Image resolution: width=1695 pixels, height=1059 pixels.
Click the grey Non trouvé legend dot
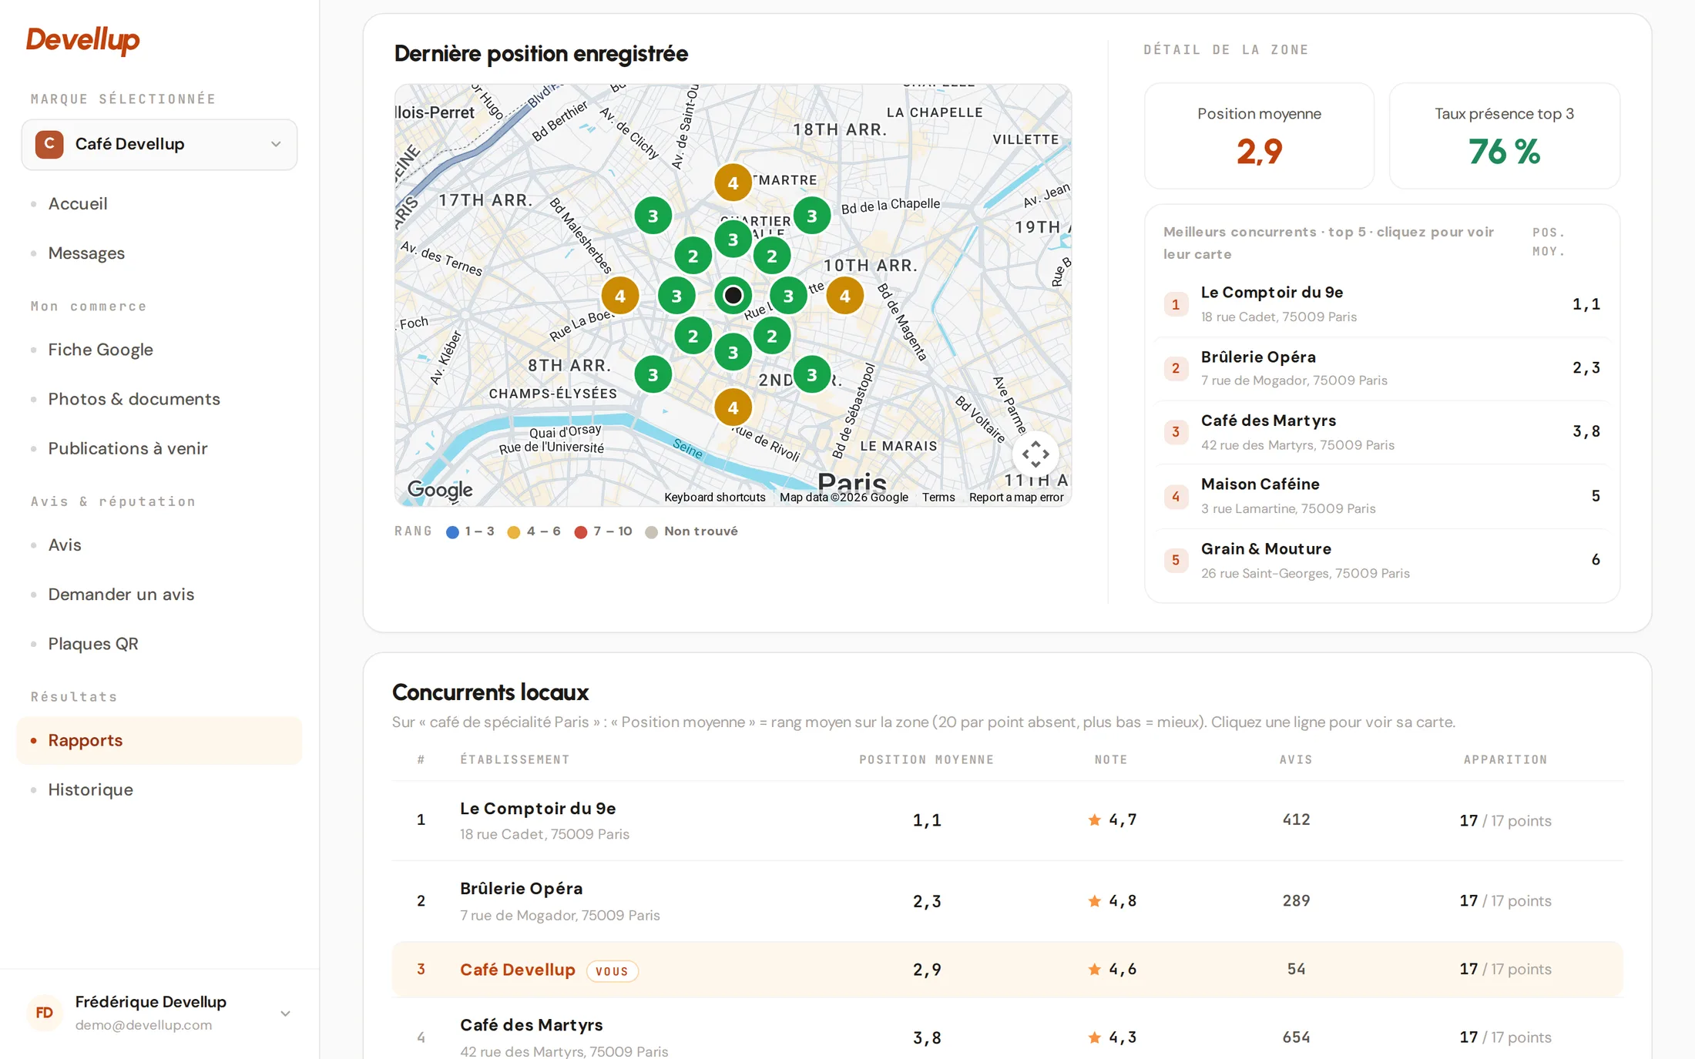tap(651, 532)
